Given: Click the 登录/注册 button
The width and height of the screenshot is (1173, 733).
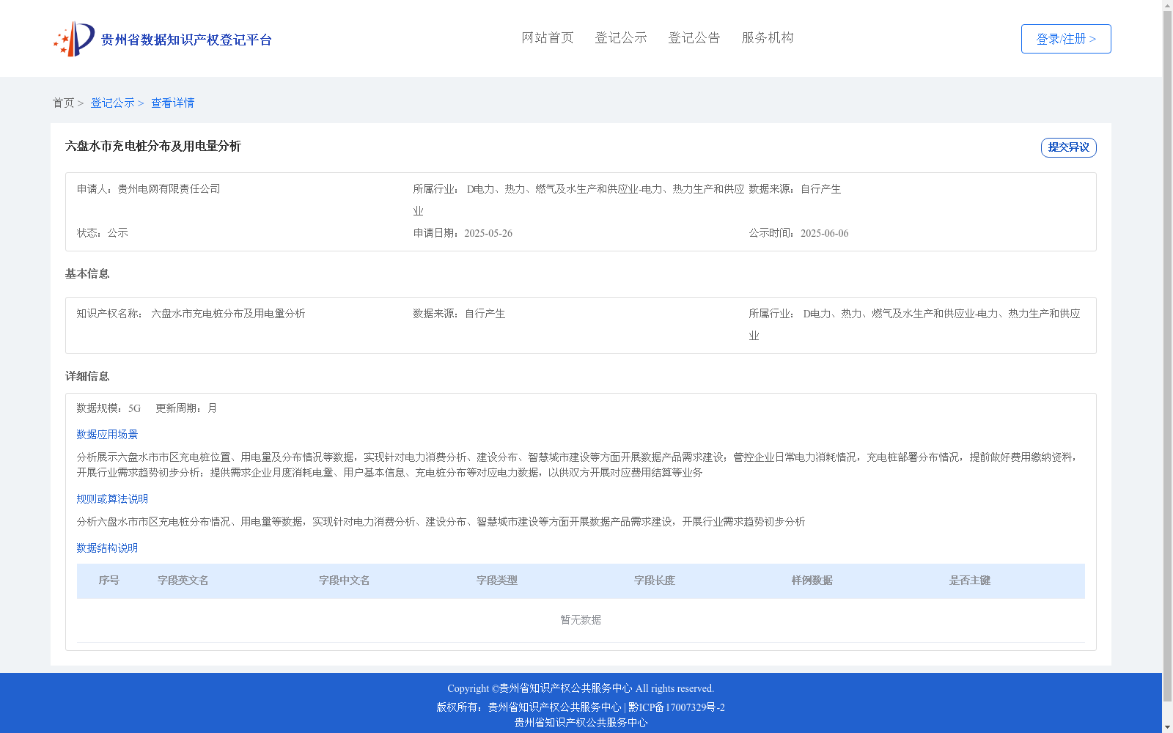Looking at the screenshot, I should click(x=1066, y=39).
